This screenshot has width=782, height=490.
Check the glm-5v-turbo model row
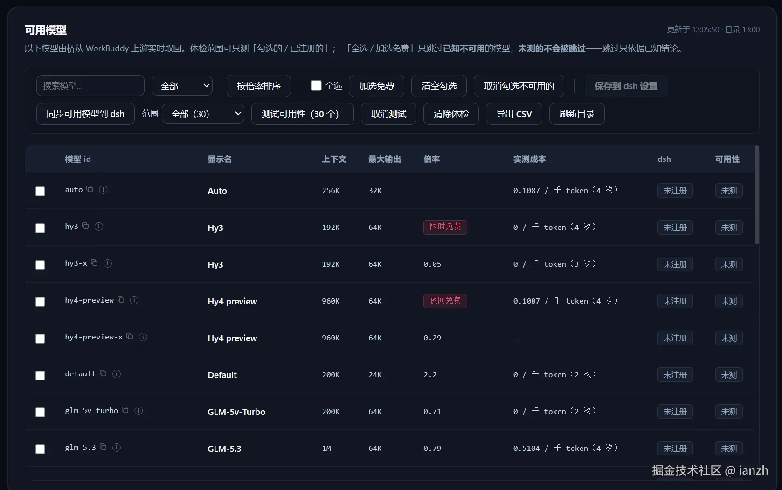pyautogui.click(x=41, y=412)
